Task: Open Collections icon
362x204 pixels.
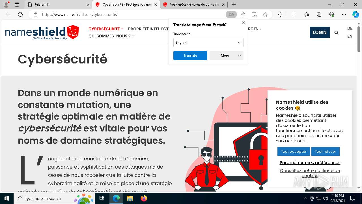Action: coord(319,14)
